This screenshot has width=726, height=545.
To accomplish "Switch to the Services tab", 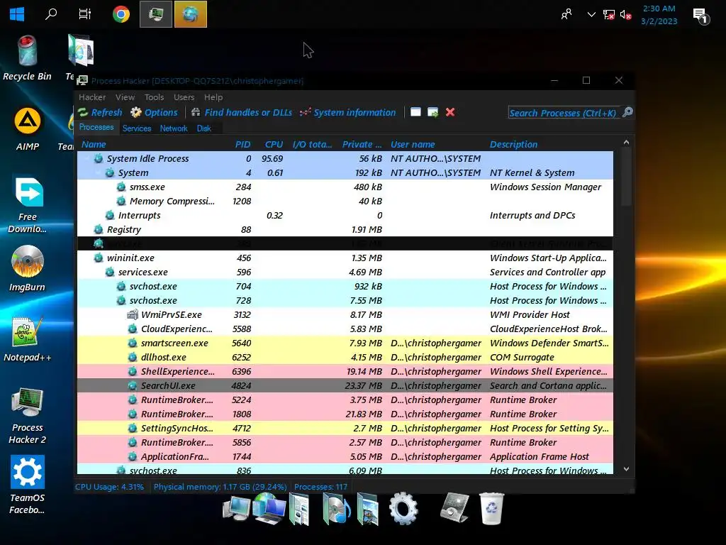I will [137, 128].
